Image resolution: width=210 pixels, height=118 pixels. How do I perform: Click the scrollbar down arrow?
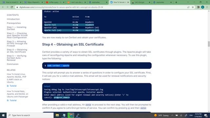tap(209, 111)
